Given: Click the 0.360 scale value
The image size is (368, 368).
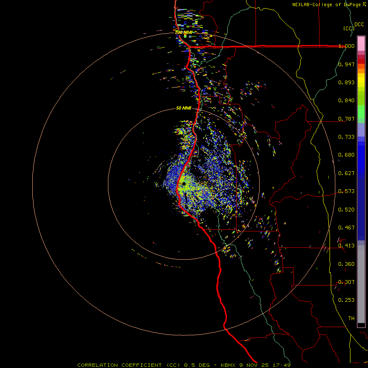Looking at the screenshot, I should tap(346, 264).
